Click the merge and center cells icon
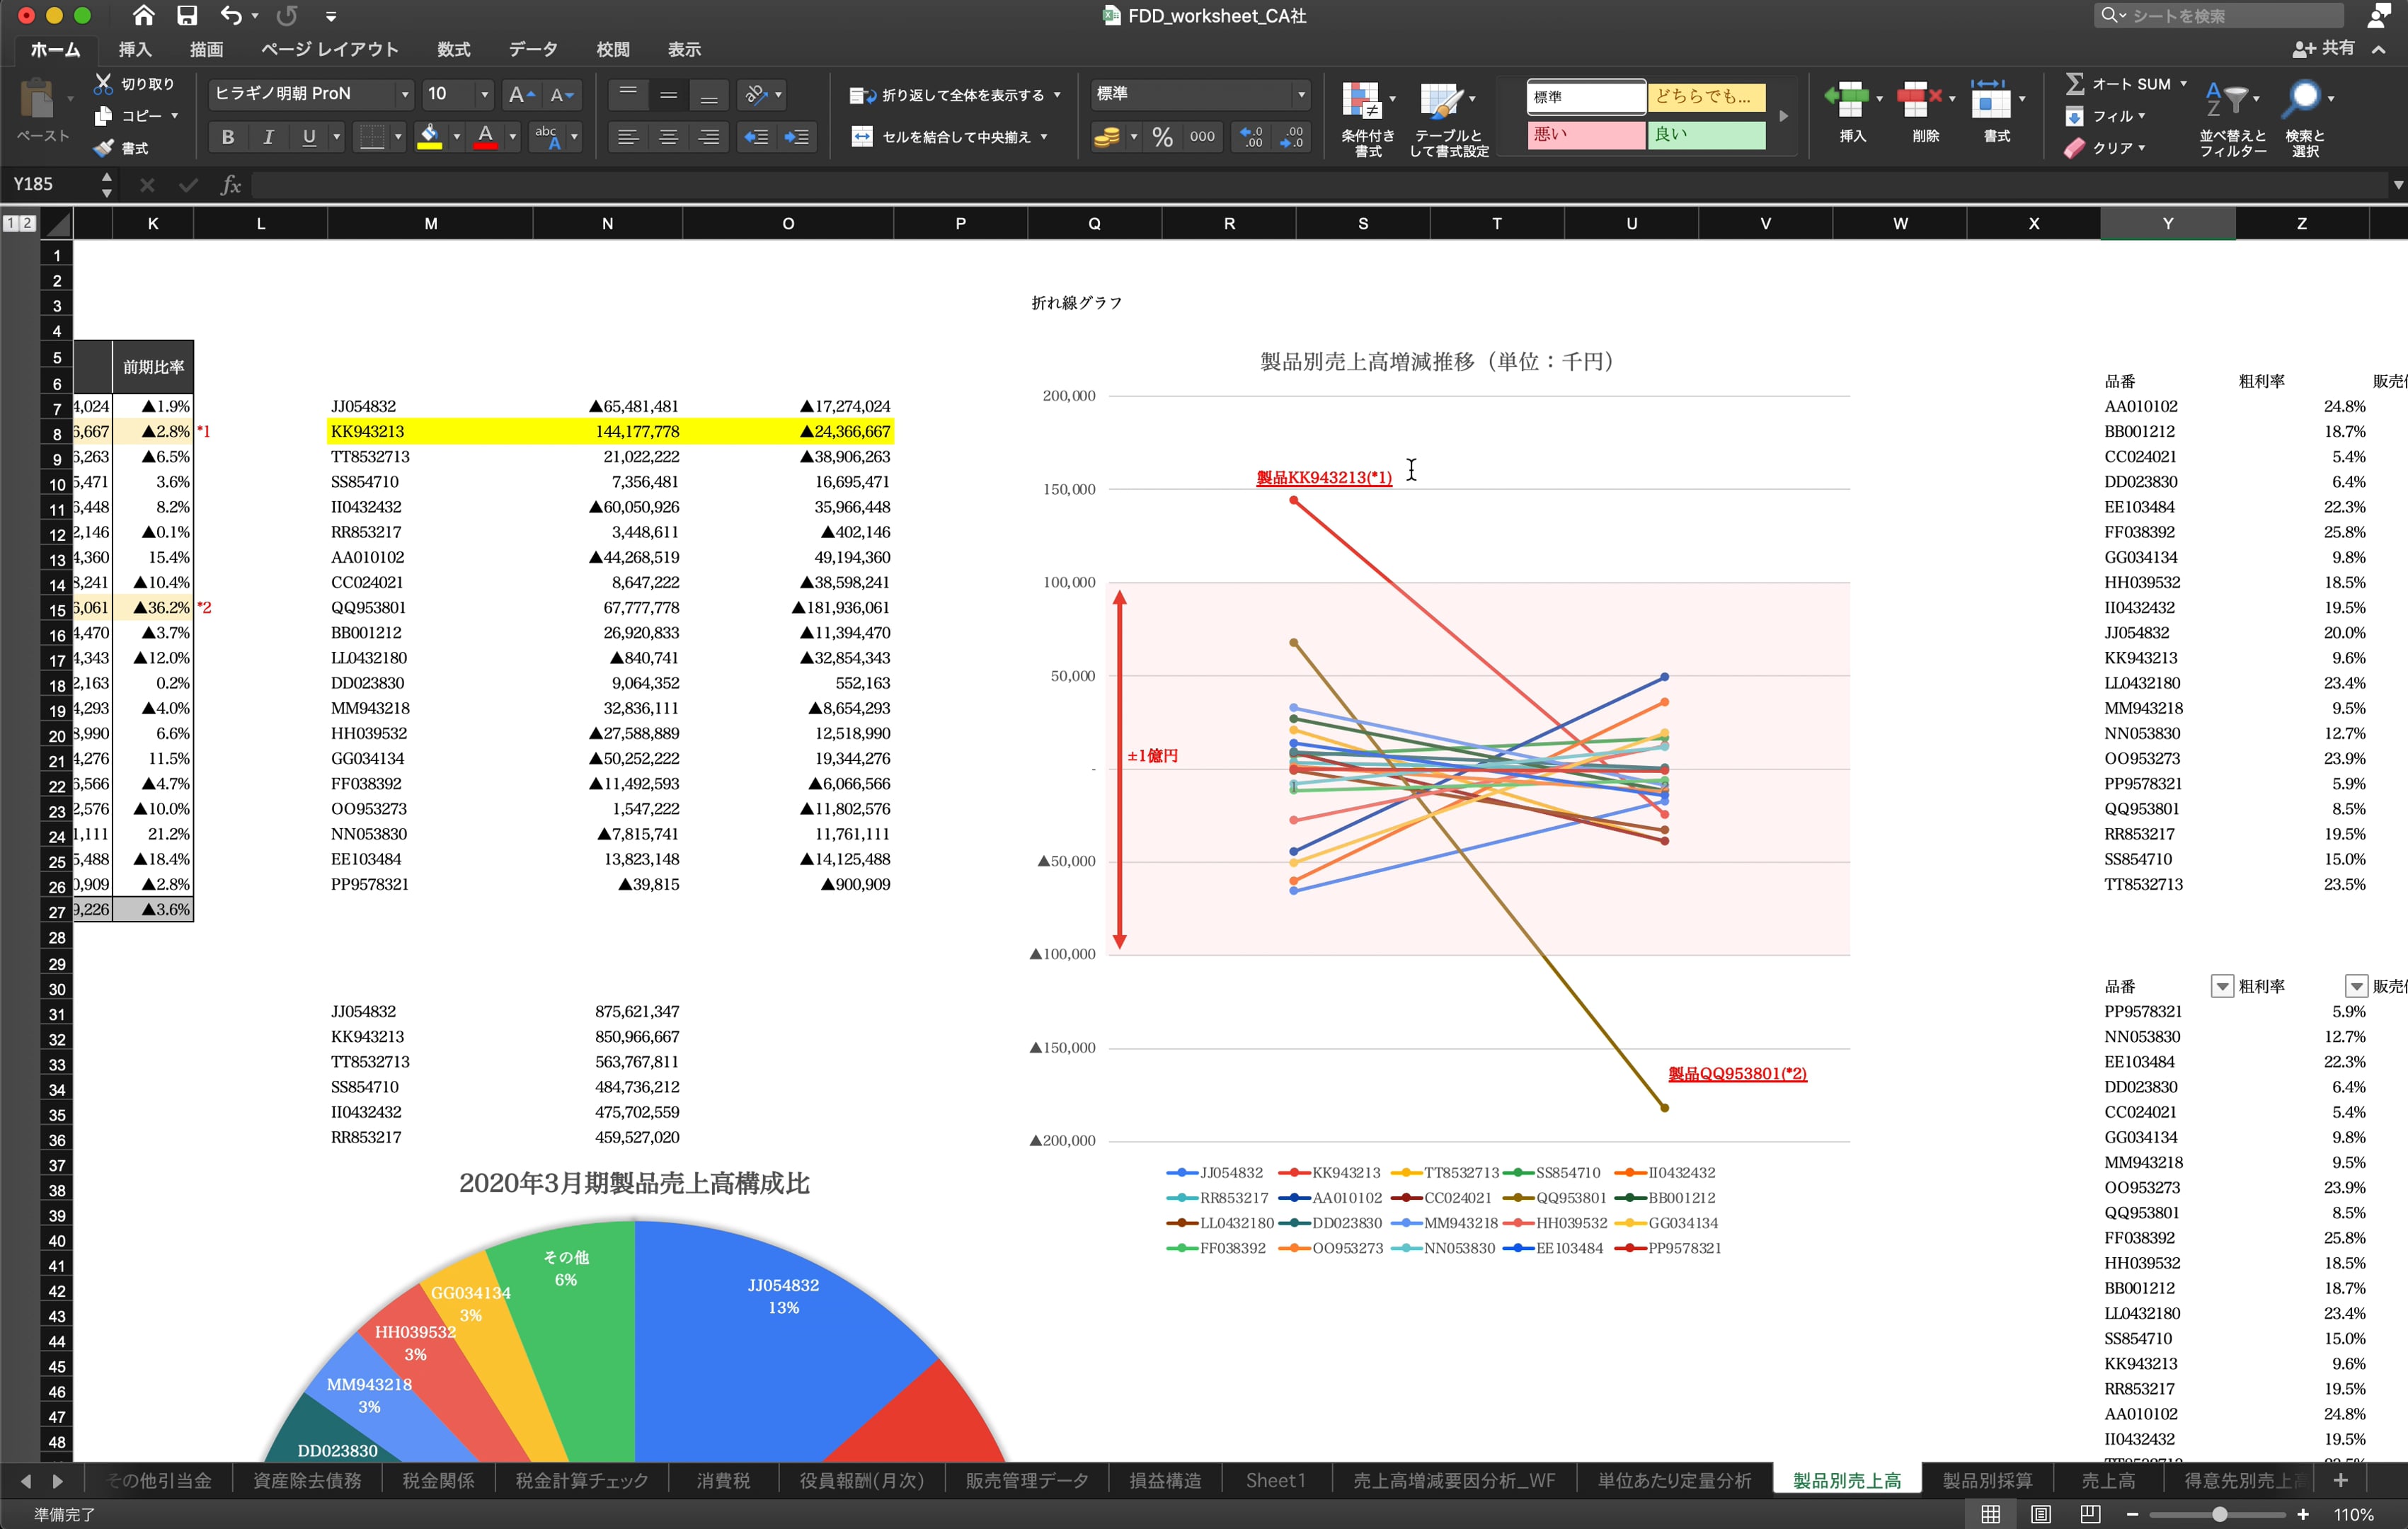The image size is (2408, 1529). point(862,137)
